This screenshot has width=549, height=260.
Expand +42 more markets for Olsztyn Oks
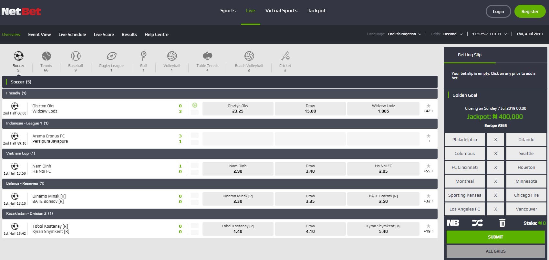(x=429, y=111)
